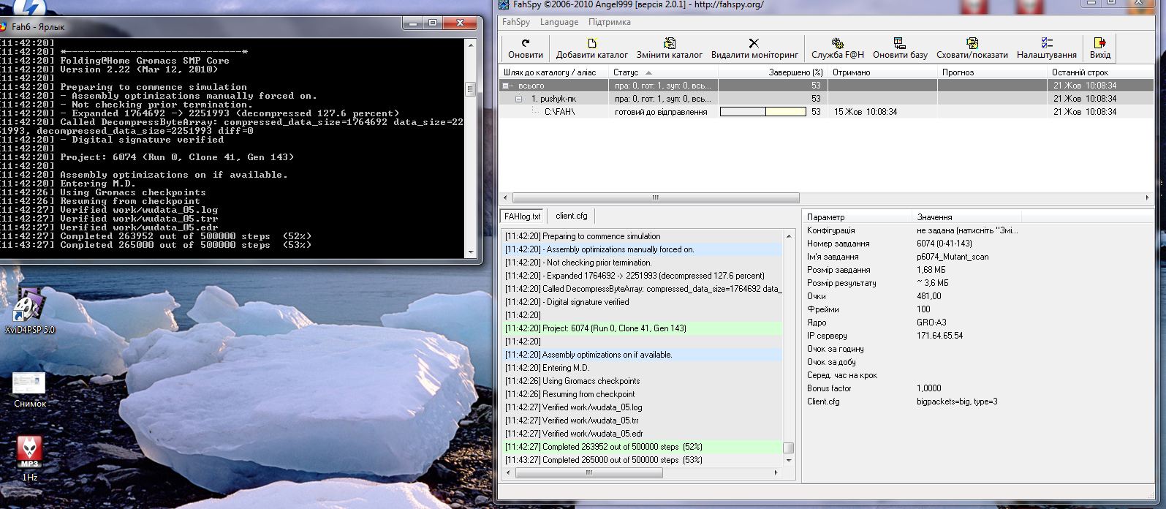Screen dimensions: 1166x509
Task: Click the Fah6 console window title icon
Action: point(3,26)
